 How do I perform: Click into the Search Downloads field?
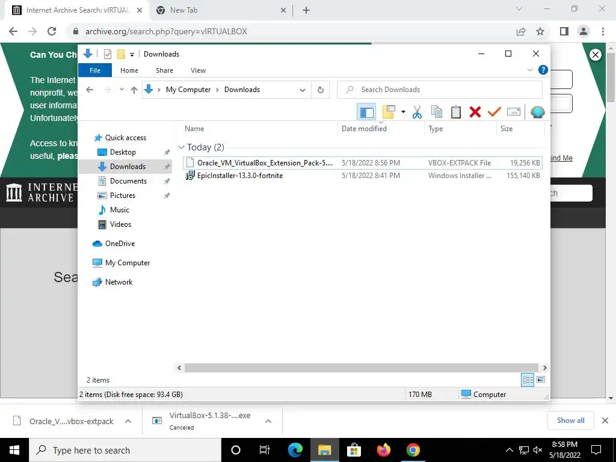pyautogui.click(x=440, y=90)
